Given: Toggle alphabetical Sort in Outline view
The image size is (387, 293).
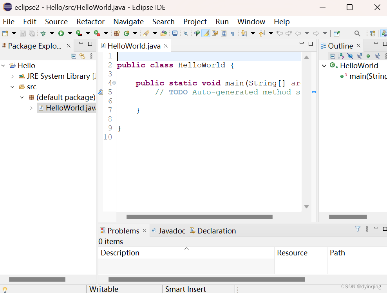Looking at the screenshot, I should 341,56.
